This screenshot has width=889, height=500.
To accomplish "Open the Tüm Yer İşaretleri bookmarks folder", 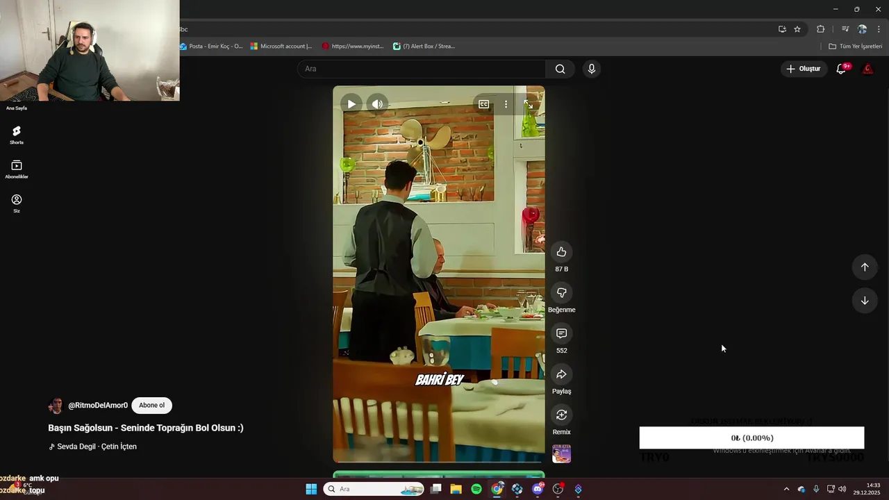I will tap(856, 47).
